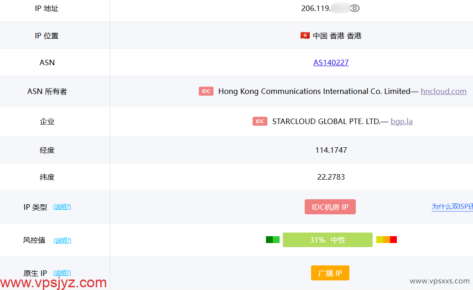
Task: Open the 说明 help for IP 类型
Action: (x=62, y=207)
